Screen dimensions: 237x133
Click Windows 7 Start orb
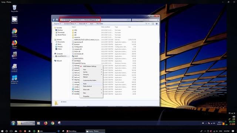click(x=13, y=123)
